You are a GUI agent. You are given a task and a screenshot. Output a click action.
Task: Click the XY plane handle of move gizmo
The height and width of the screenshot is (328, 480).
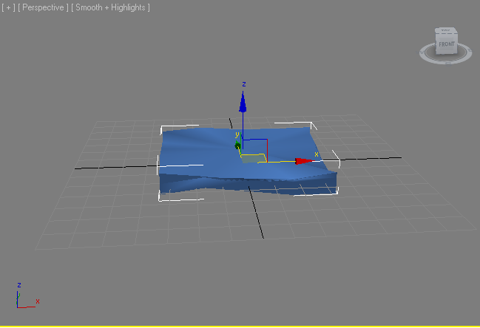click(x=254, y=158)
